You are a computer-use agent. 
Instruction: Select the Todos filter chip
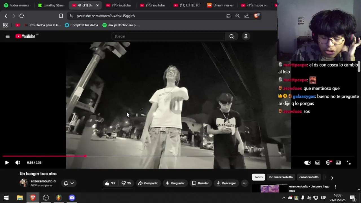pos(258,177)
